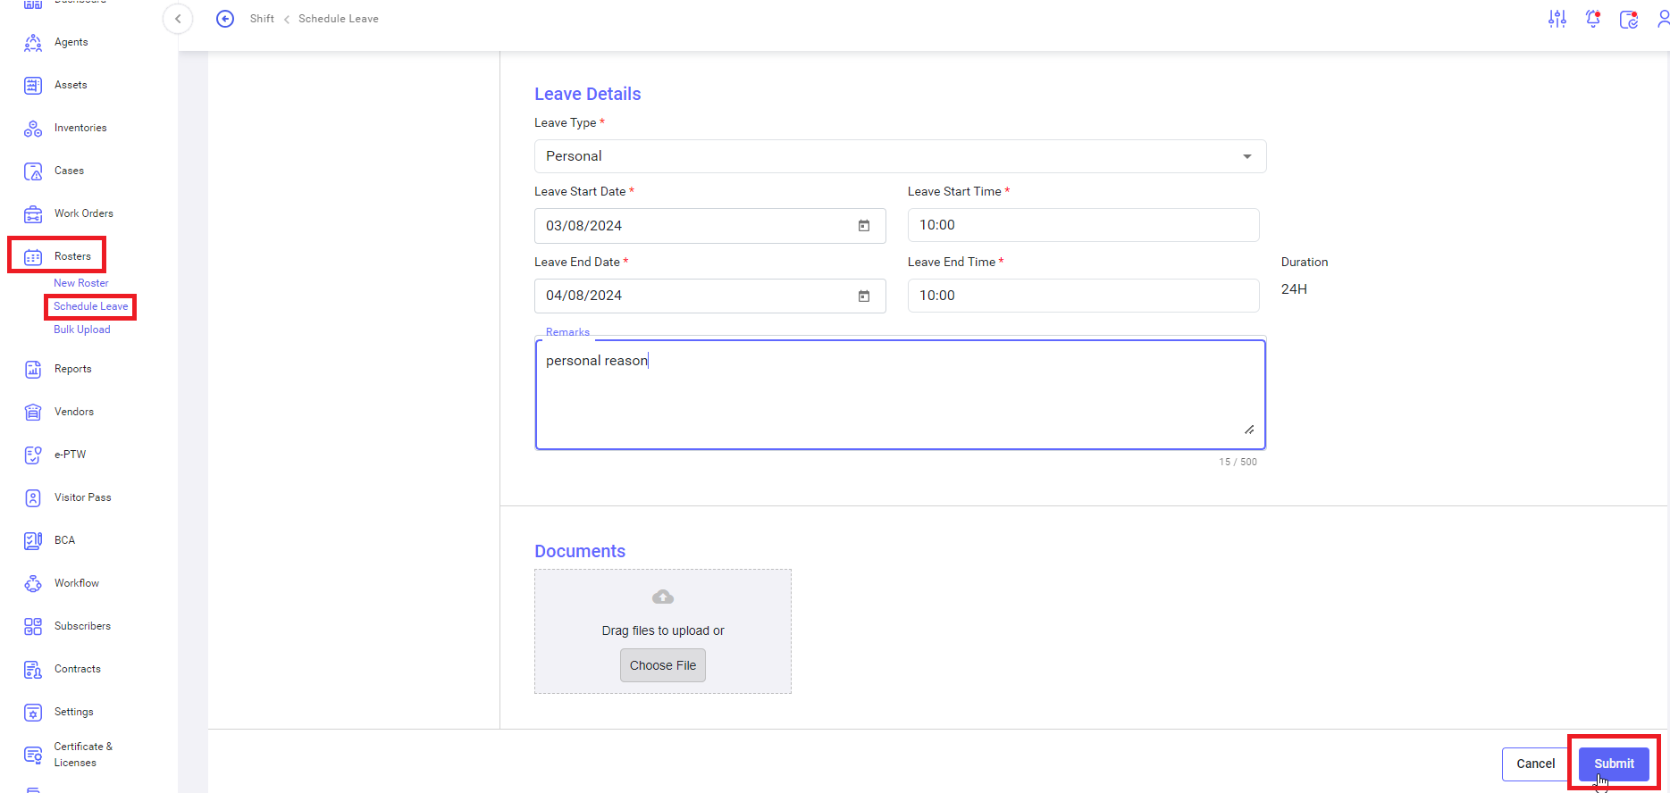Click the Choose File button
This screenshot has height=793, width=1670.
click(663, 665)
